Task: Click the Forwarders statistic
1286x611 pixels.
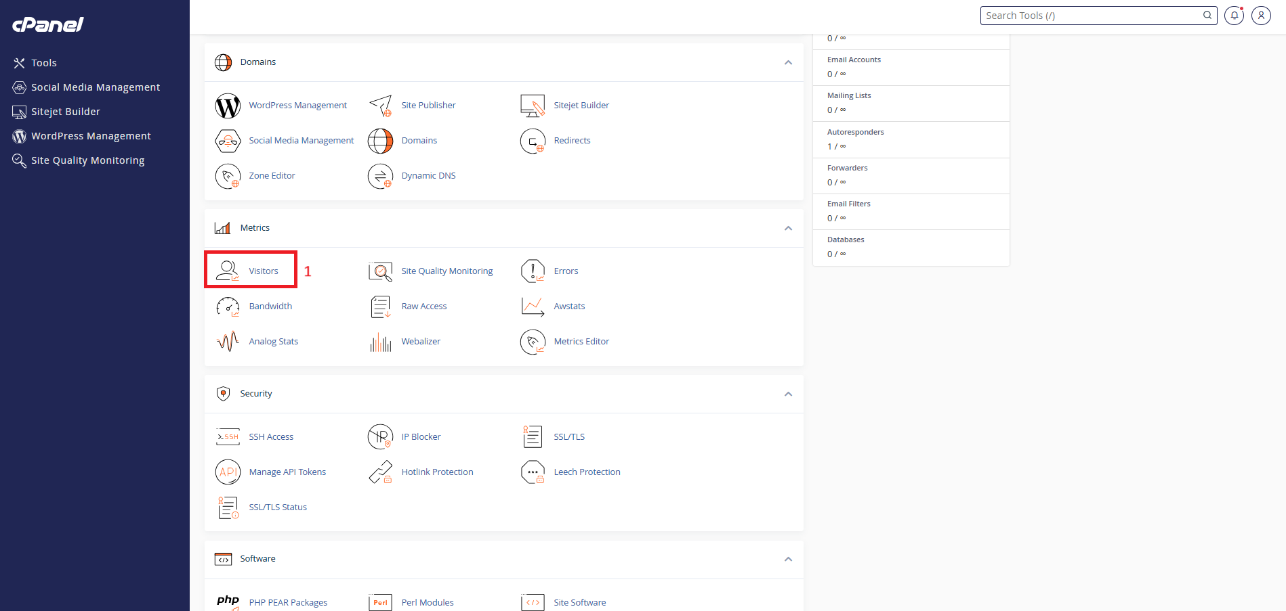Action: (911, 175)
